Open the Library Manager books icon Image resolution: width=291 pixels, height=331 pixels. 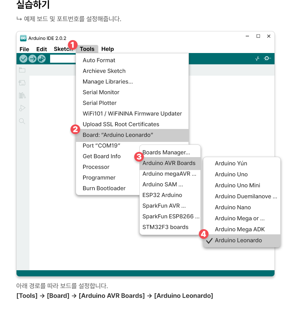tap(22, 95)
